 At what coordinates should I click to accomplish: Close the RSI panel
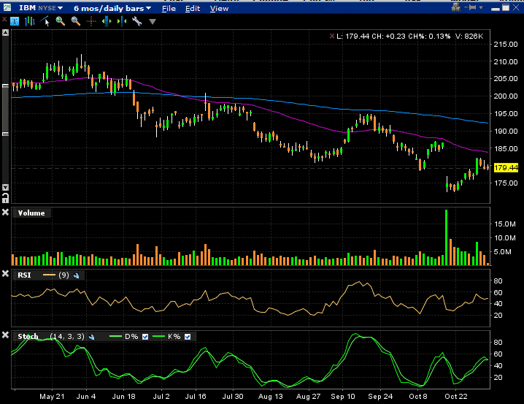[x=5, y=273]
